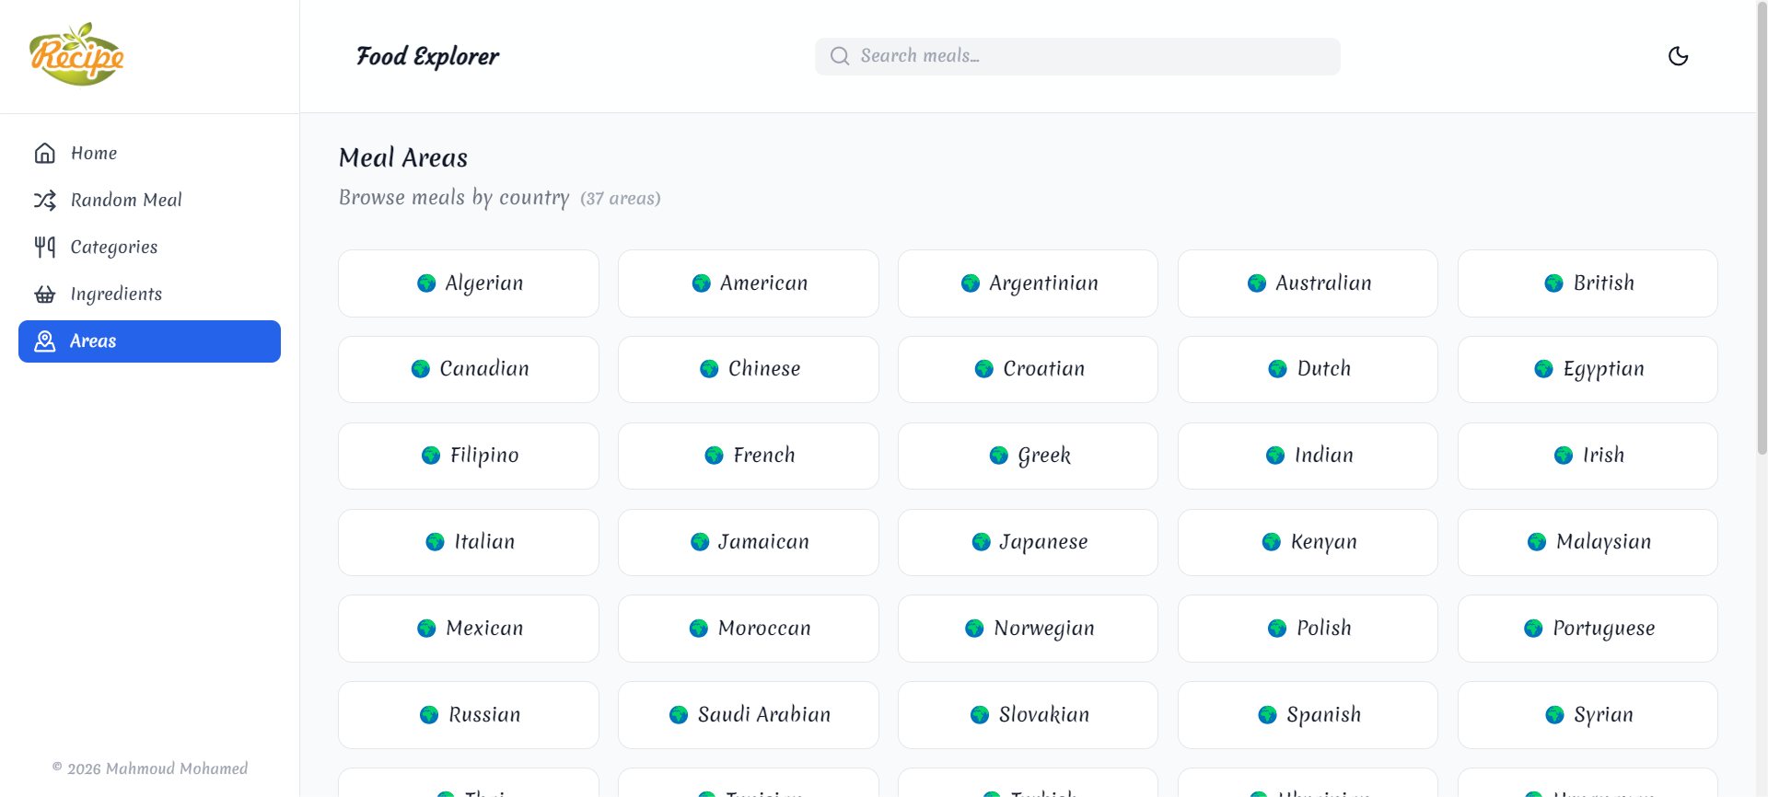1768x797 pixels.
Task: Select the Mexican area card
Action: (x=469, y=629)
